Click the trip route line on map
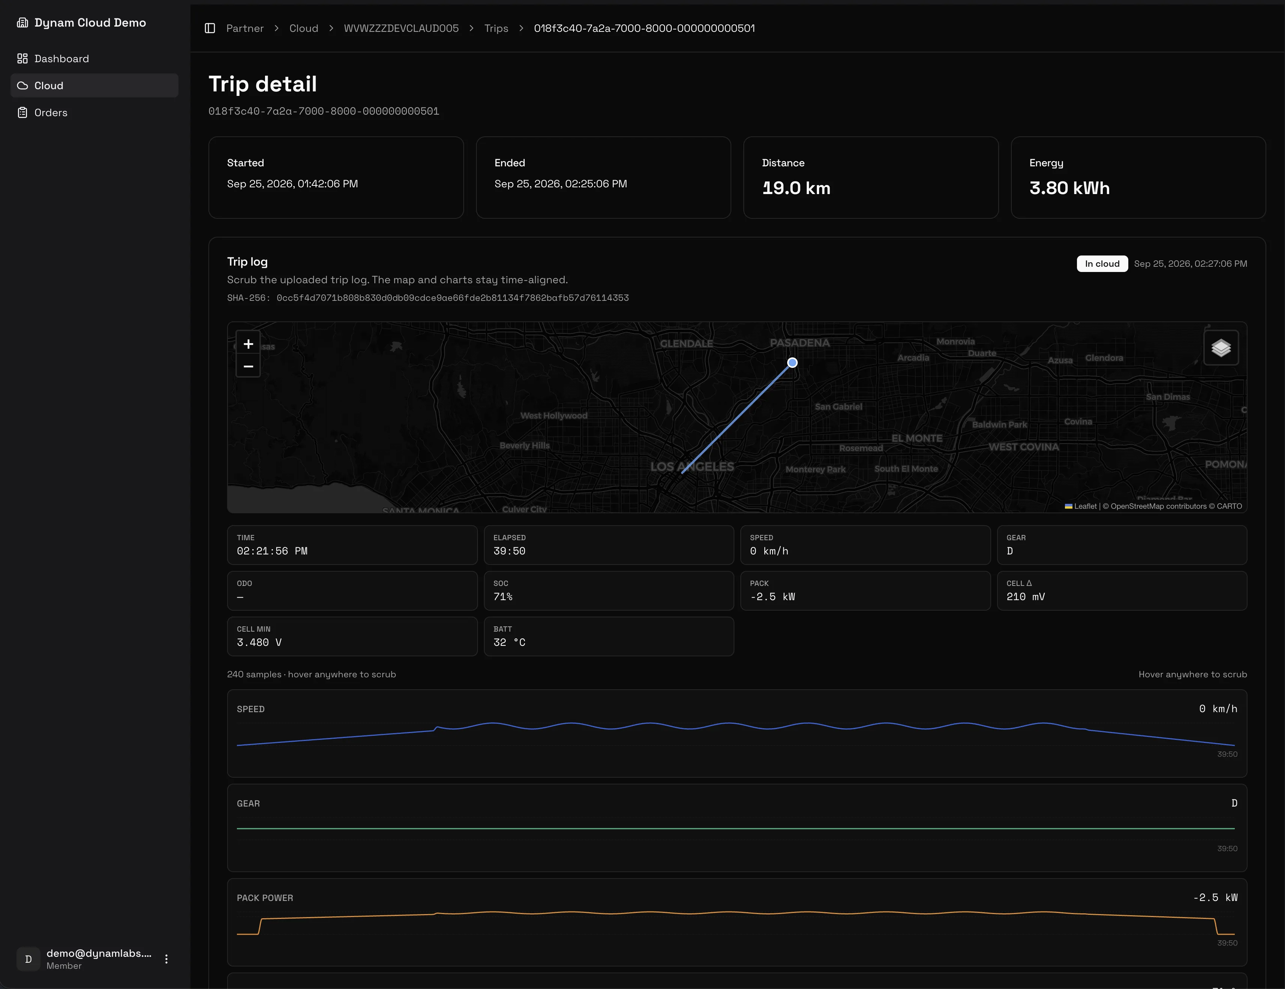 [x=737, y=417]
